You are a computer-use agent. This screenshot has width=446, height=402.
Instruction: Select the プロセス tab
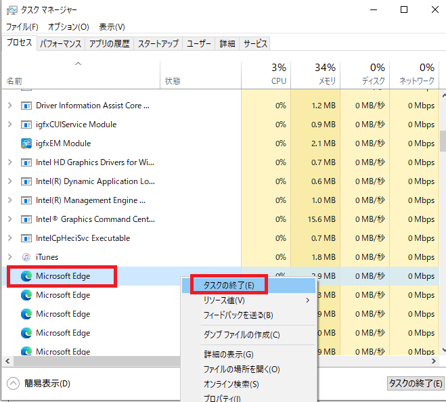click(x=19, y=43)
